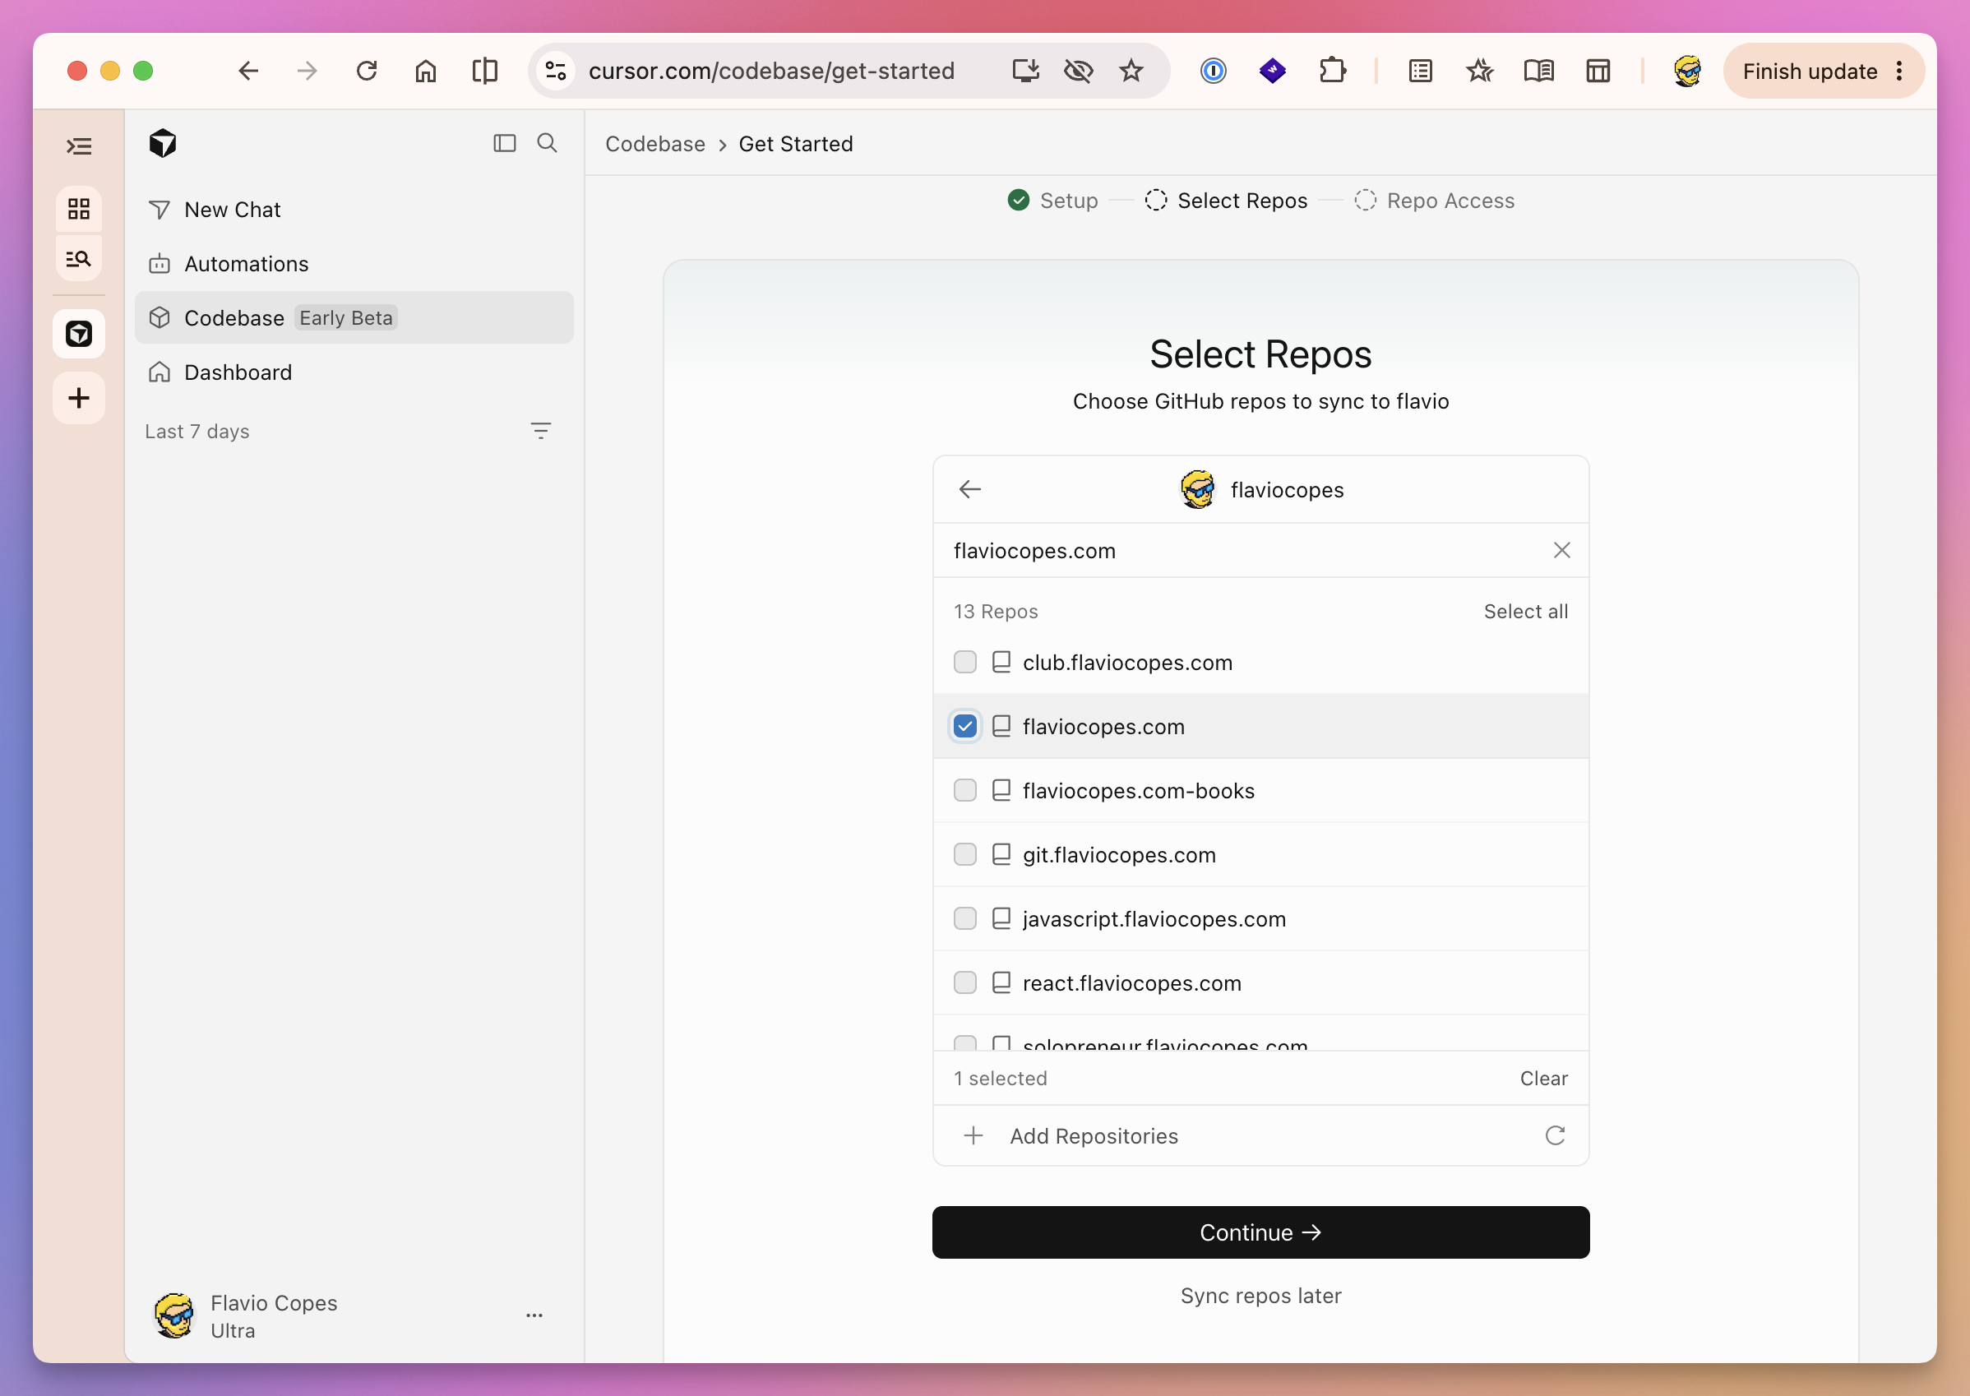1970x1396 pixels.
Task: Bookmark this page with the star icon
Action: 1131,71
